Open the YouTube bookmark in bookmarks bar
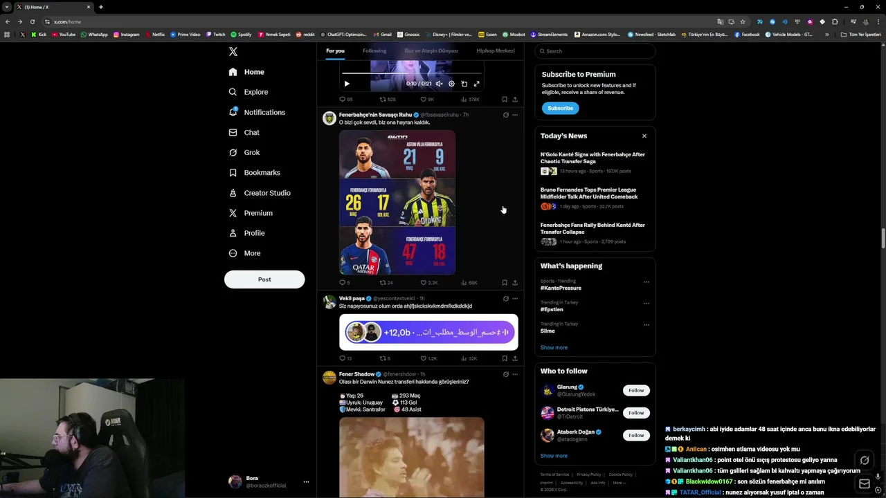886x498 pixels. pyautogui.click(x=63, y=35)
